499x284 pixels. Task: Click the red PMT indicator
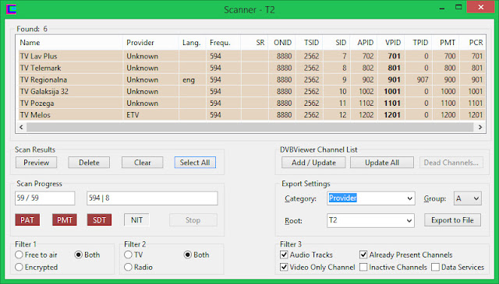coord(65,220)
